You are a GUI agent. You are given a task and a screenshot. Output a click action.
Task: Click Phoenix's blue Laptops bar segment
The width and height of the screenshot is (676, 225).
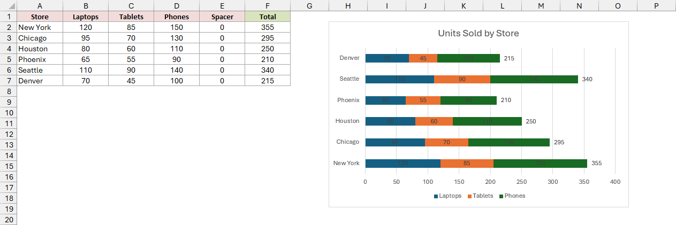click(x=385, y=100)
